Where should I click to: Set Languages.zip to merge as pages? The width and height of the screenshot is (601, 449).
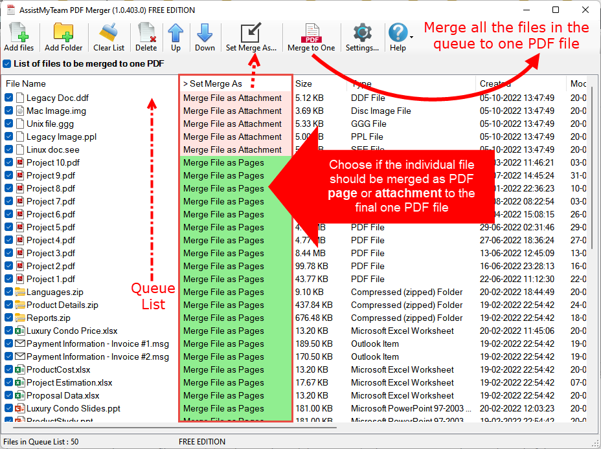point(223,292)
